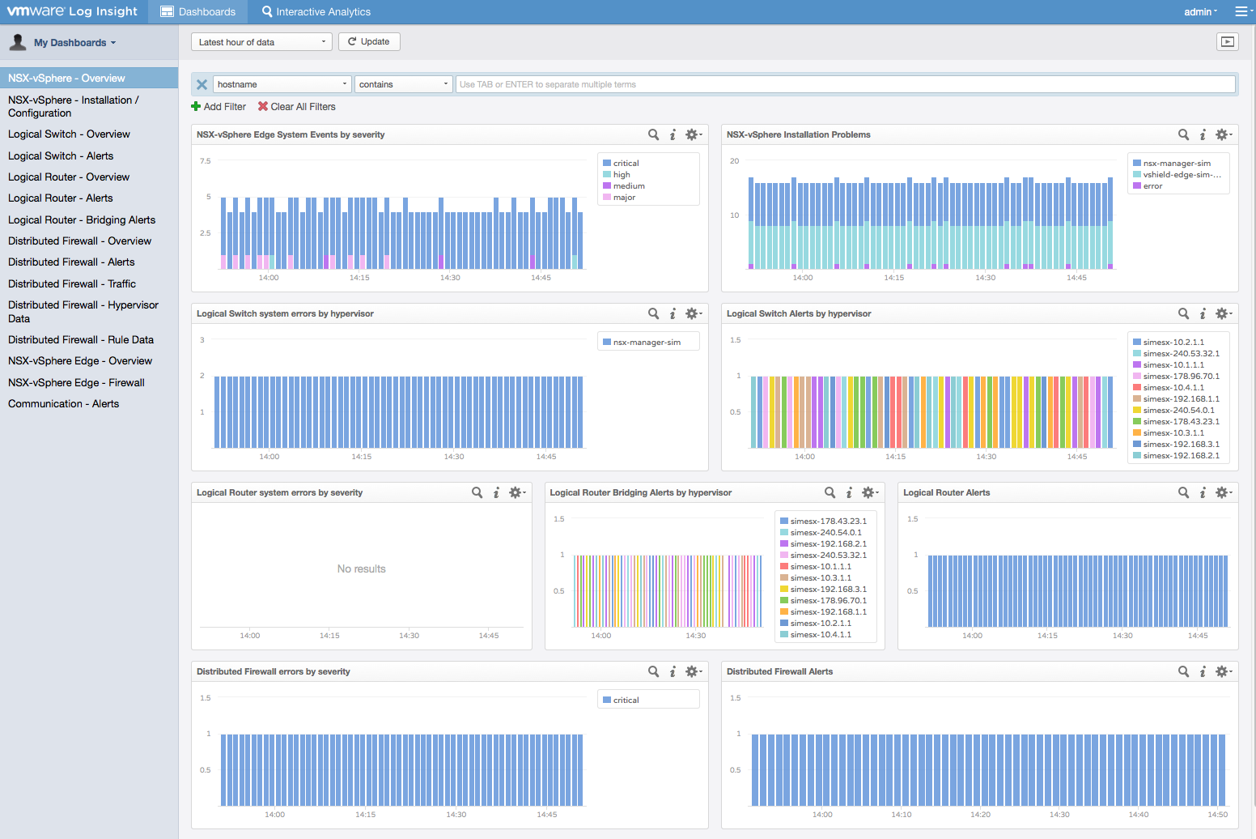1256x839 pixels.
Task: Open gear menu of Logical Router system errors
Action: 516,492
